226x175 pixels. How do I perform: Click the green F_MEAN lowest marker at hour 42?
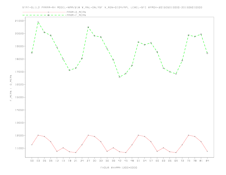[120, 77]
